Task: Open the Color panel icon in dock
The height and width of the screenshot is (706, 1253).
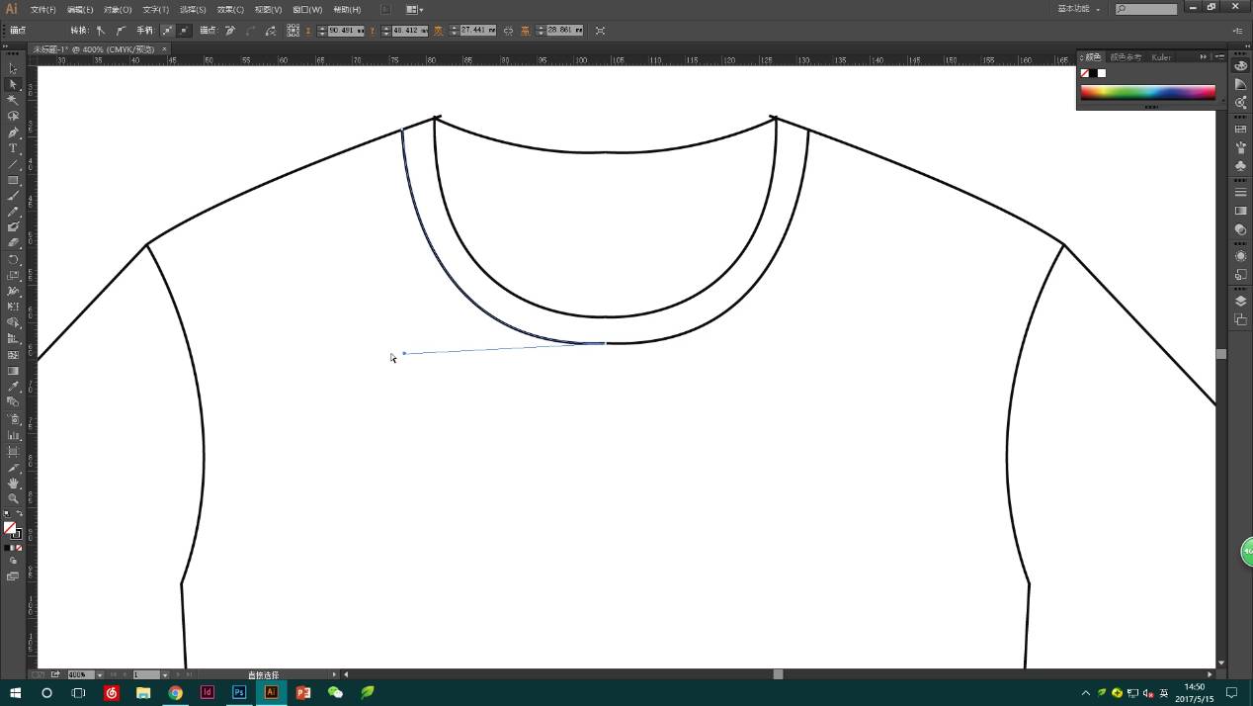Action: 1241,65
